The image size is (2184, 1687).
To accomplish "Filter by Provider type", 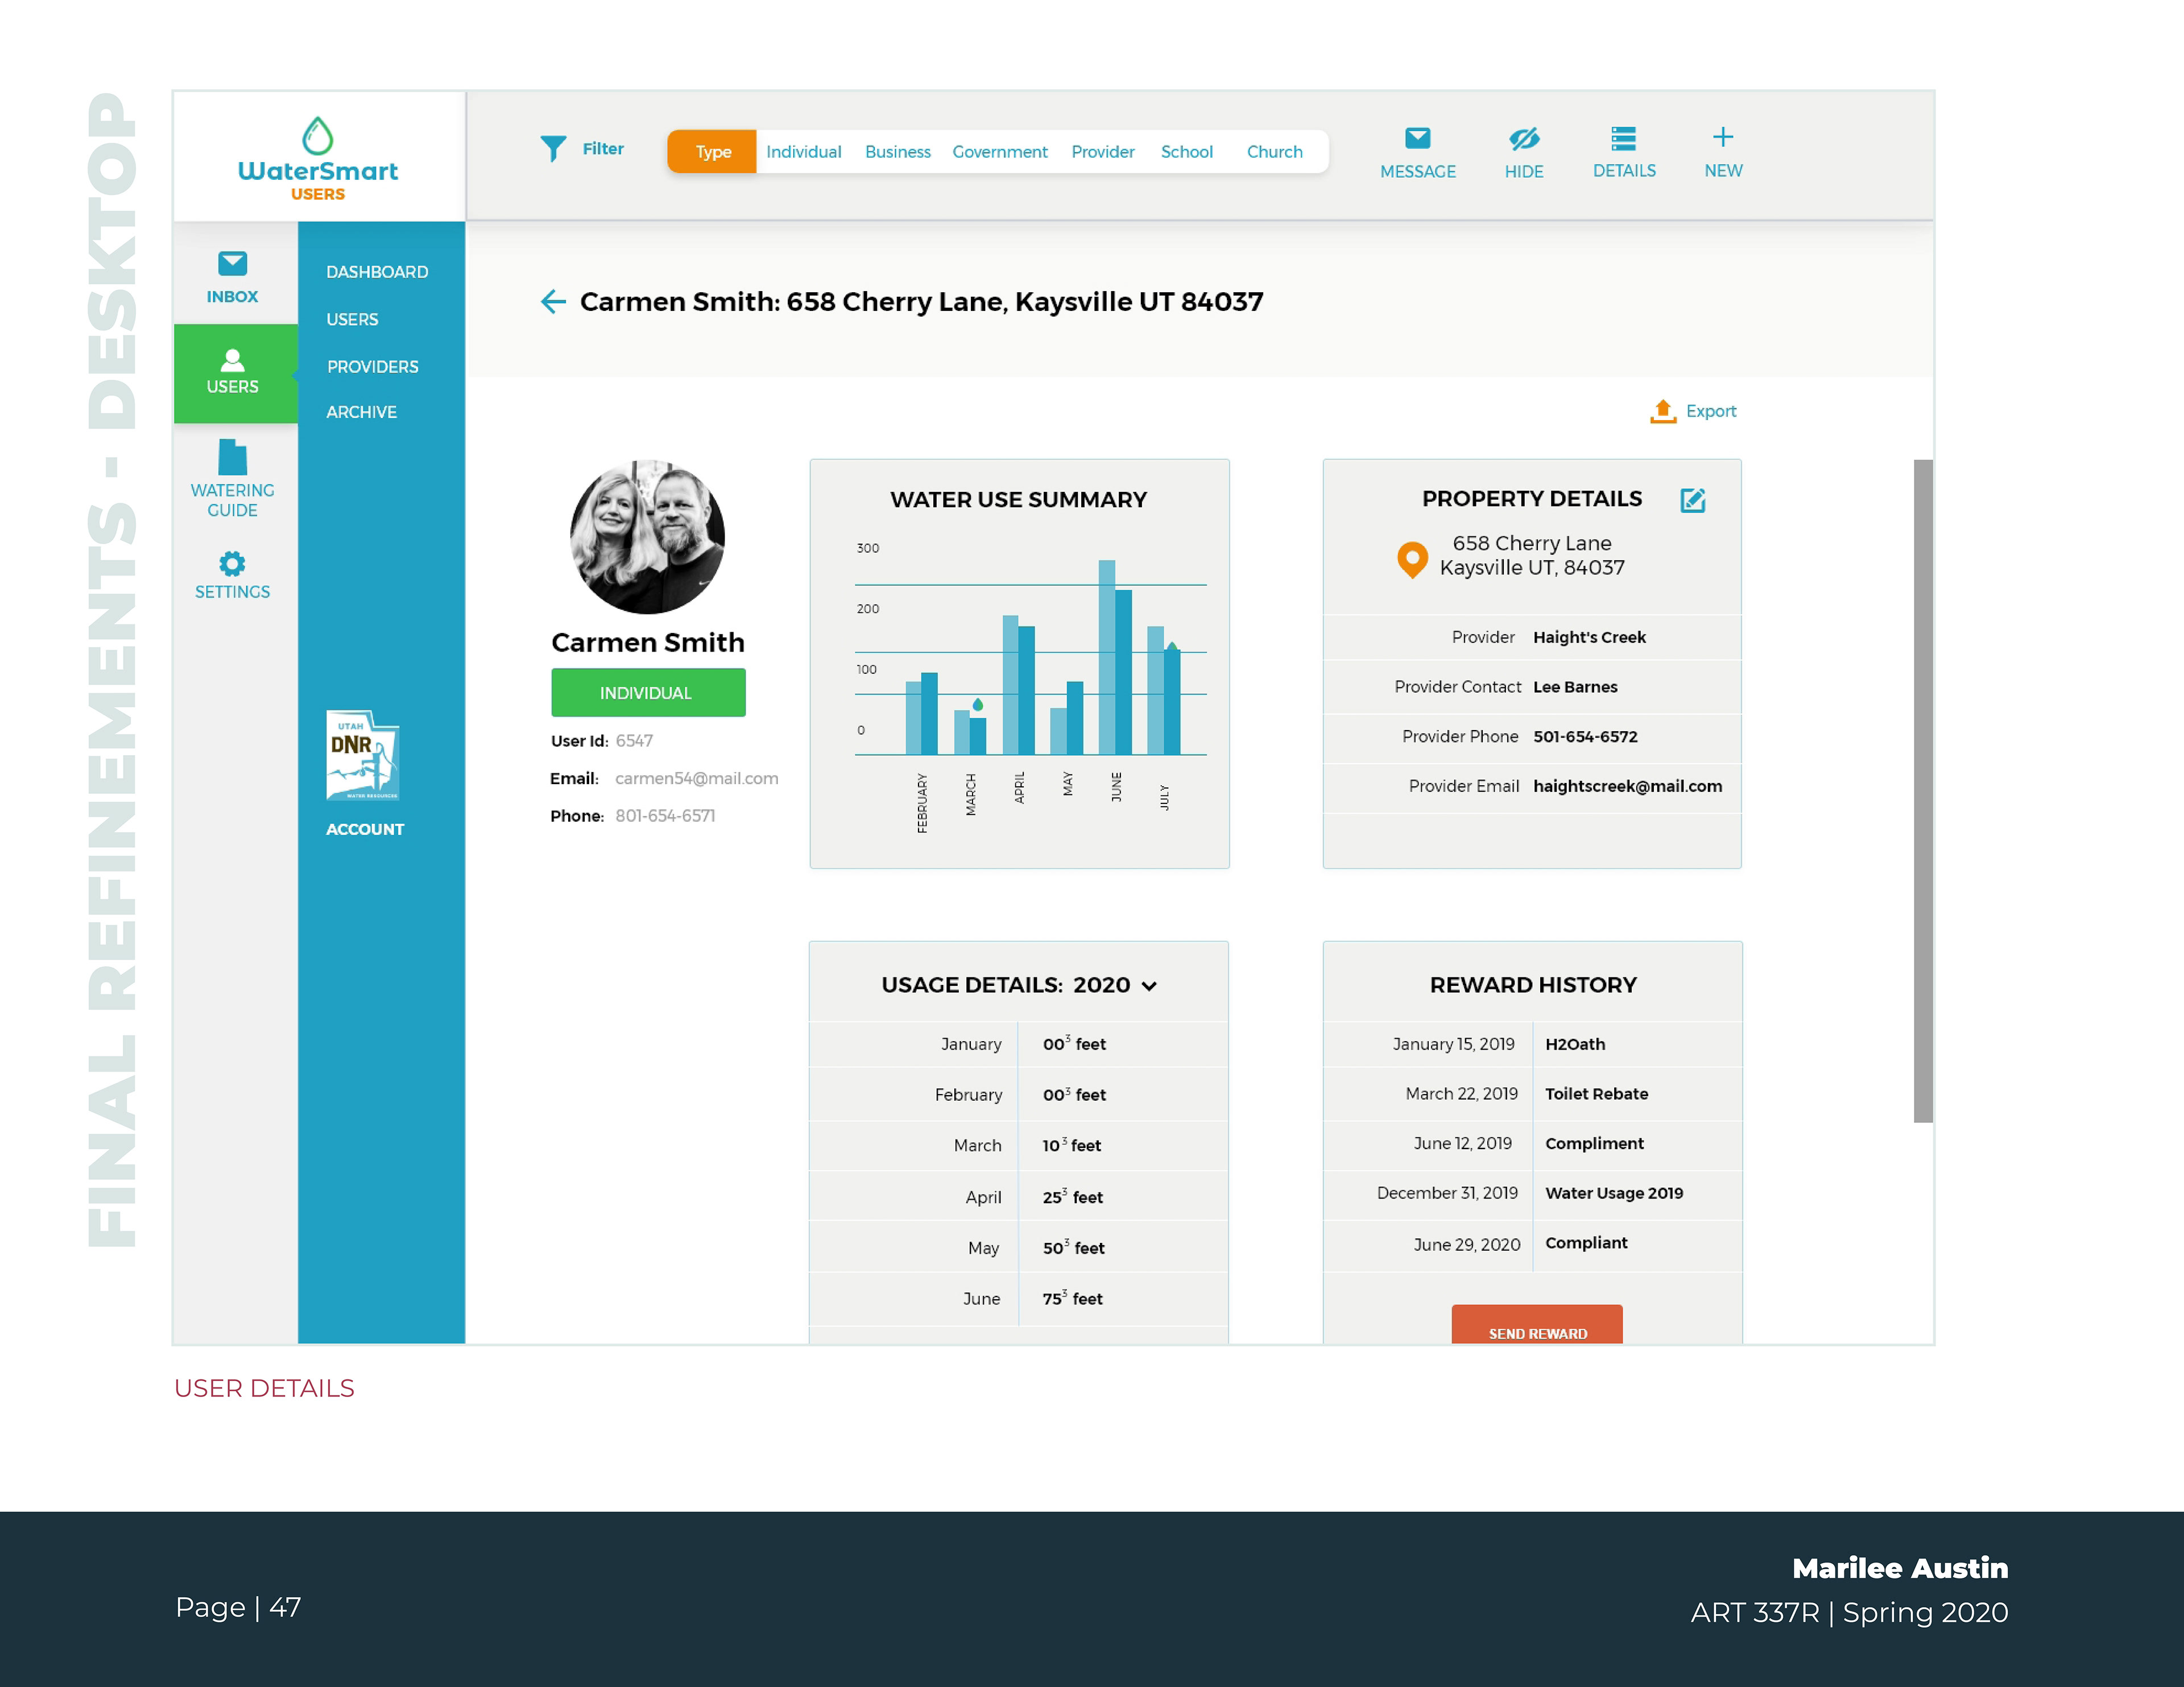I will click(x=1102, y=152).
